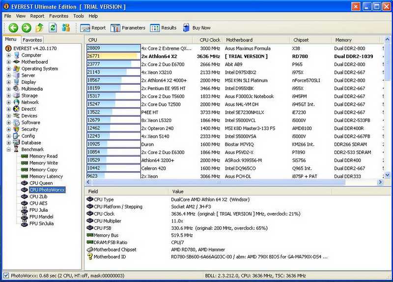
Task: Click the Buy Now toolbar button
Action: pos(196,28)
